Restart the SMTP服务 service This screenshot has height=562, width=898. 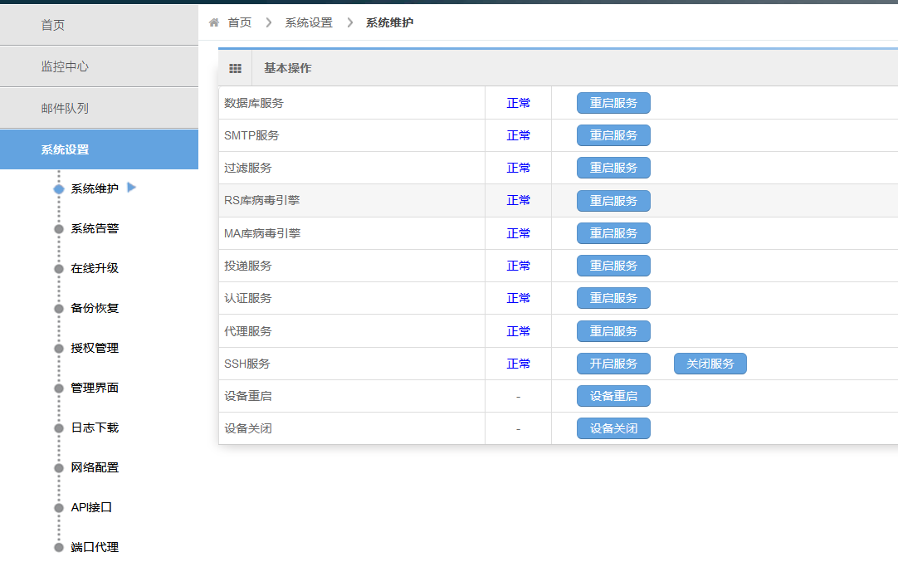click(x=613, y=135)
